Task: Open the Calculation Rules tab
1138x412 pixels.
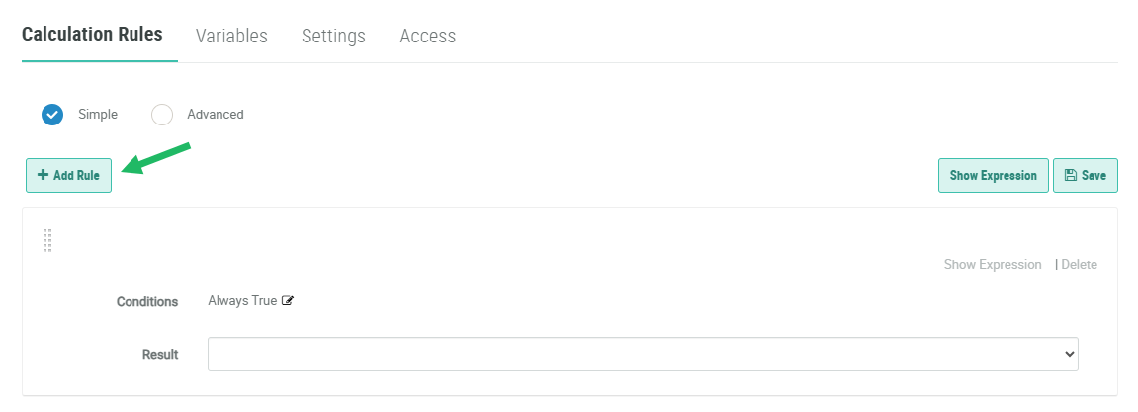Action: [x=92, y=35]
